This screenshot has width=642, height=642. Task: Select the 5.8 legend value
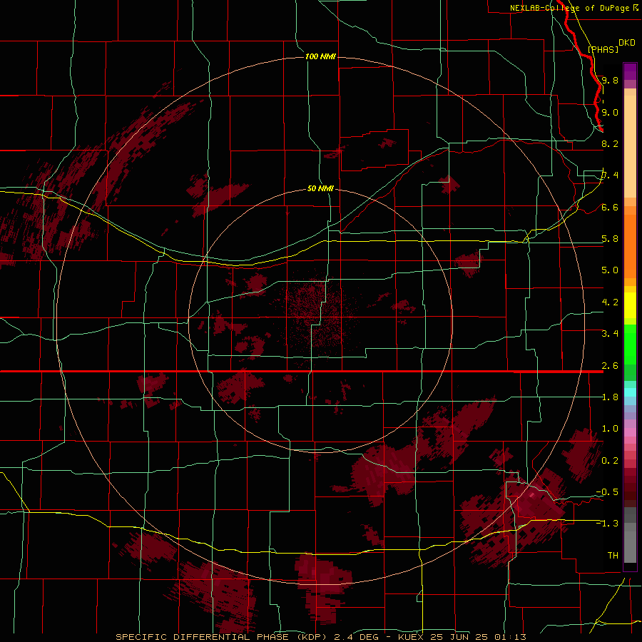click(610, 239)
